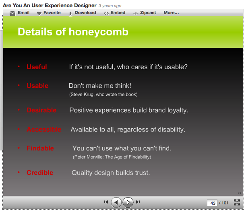Click the embed code brackets icon
This screenshot has height=212, width=246.
click(x=106, y=13)
